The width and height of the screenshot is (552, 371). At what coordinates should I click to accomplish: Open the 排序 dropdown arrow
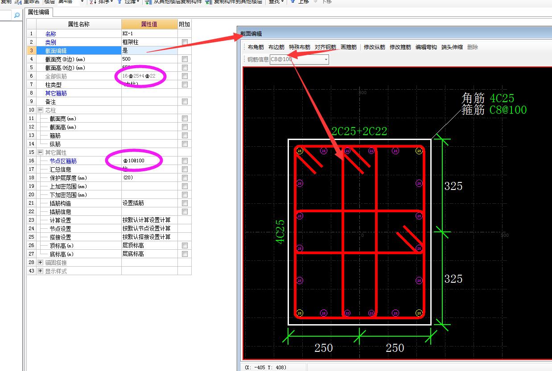coord(112,2)
